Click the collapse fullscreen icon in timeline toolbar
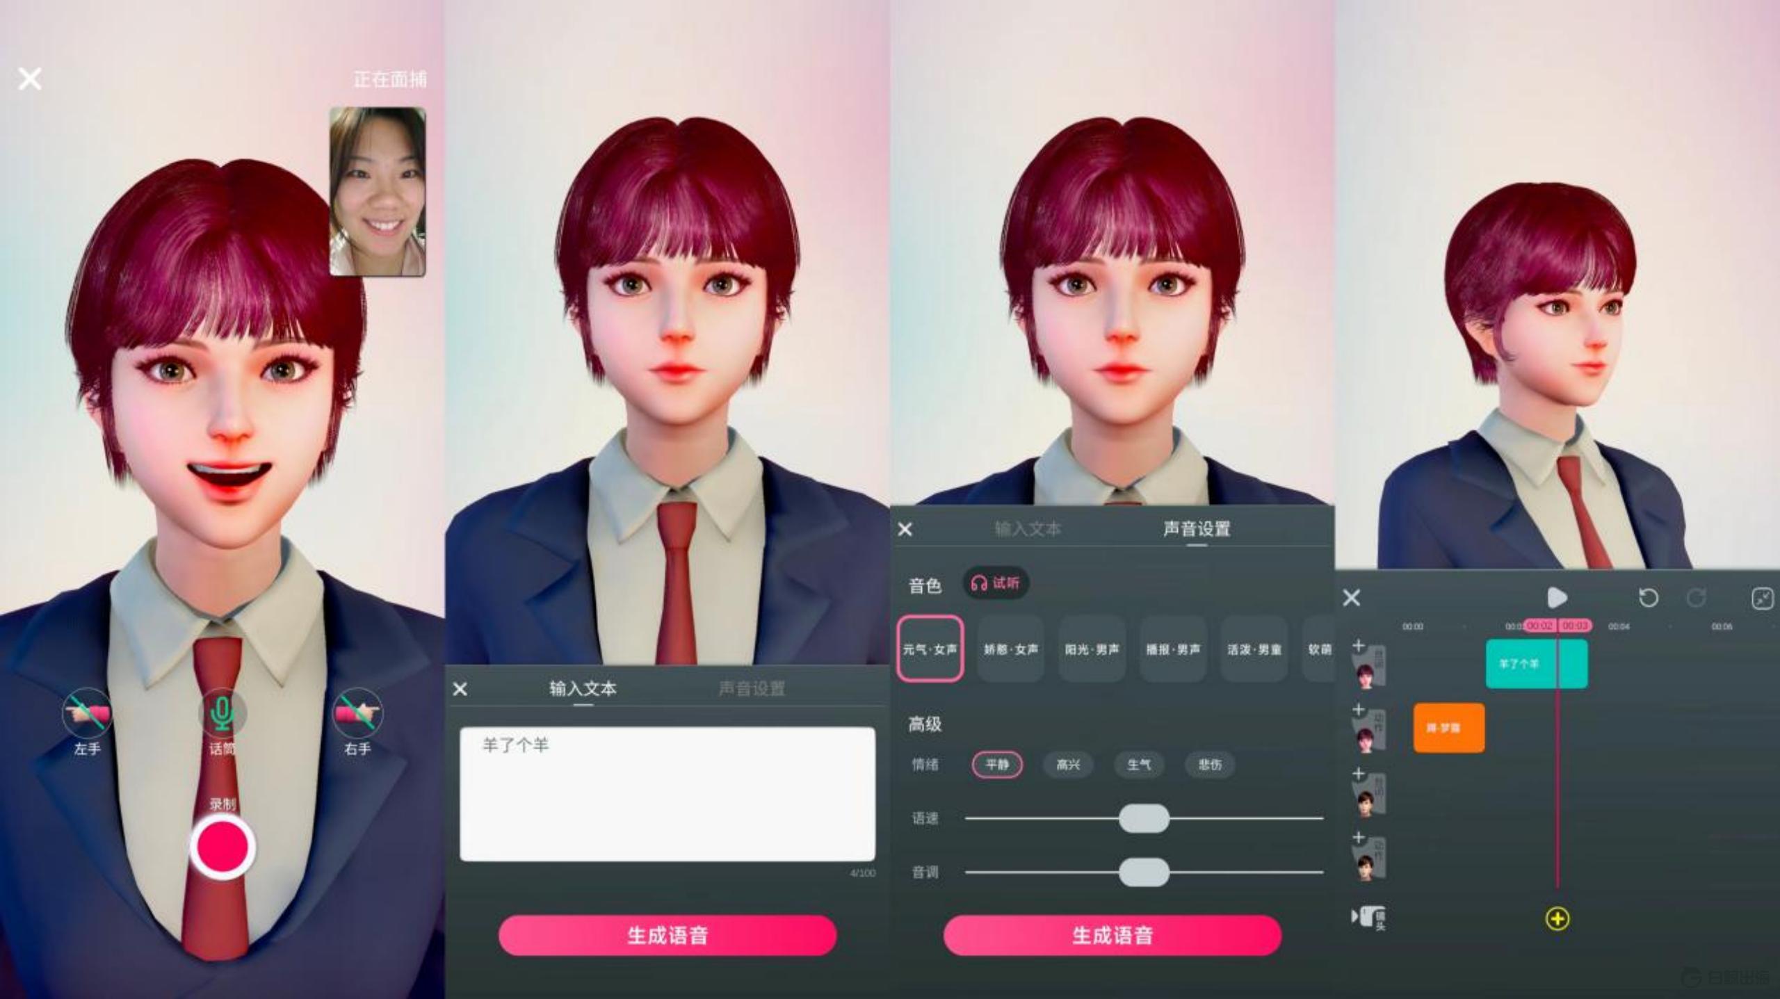 click(1763, 599)
